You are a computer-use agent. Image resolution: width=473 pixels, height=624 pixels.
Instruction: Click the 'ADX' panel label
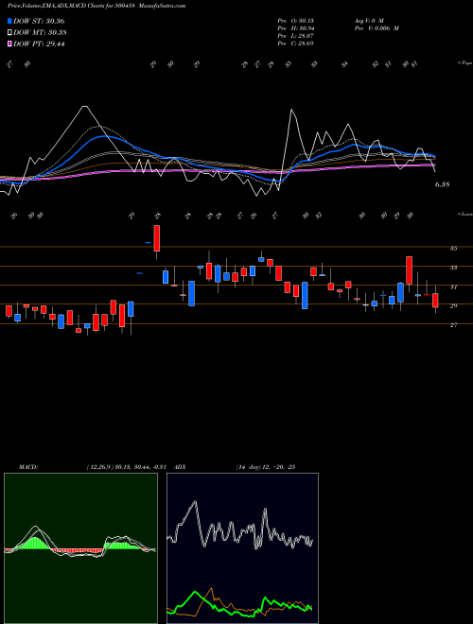click(180, 467)
